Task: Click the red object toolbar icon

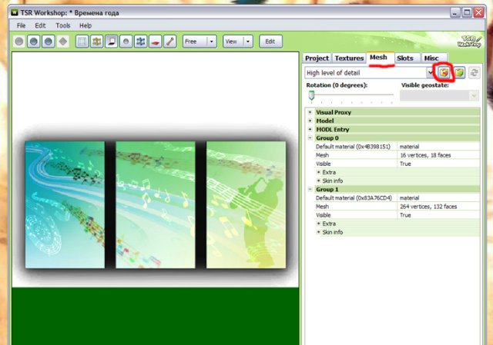Action: [x=155, y=41]
